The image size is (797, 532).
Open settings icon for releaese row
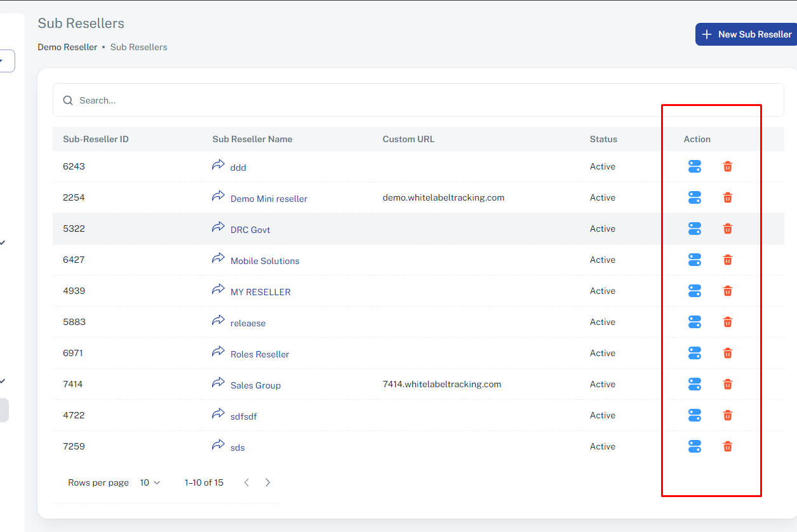(x=695, y=322)
